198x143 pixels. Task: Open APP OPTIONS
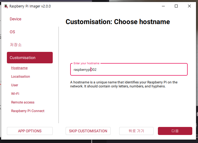pyautogui.click(x=30, y=131)
